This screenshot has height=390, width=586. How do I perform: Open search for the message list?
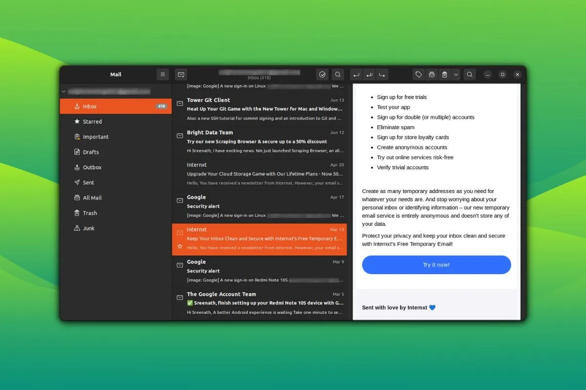pos(337,74)
